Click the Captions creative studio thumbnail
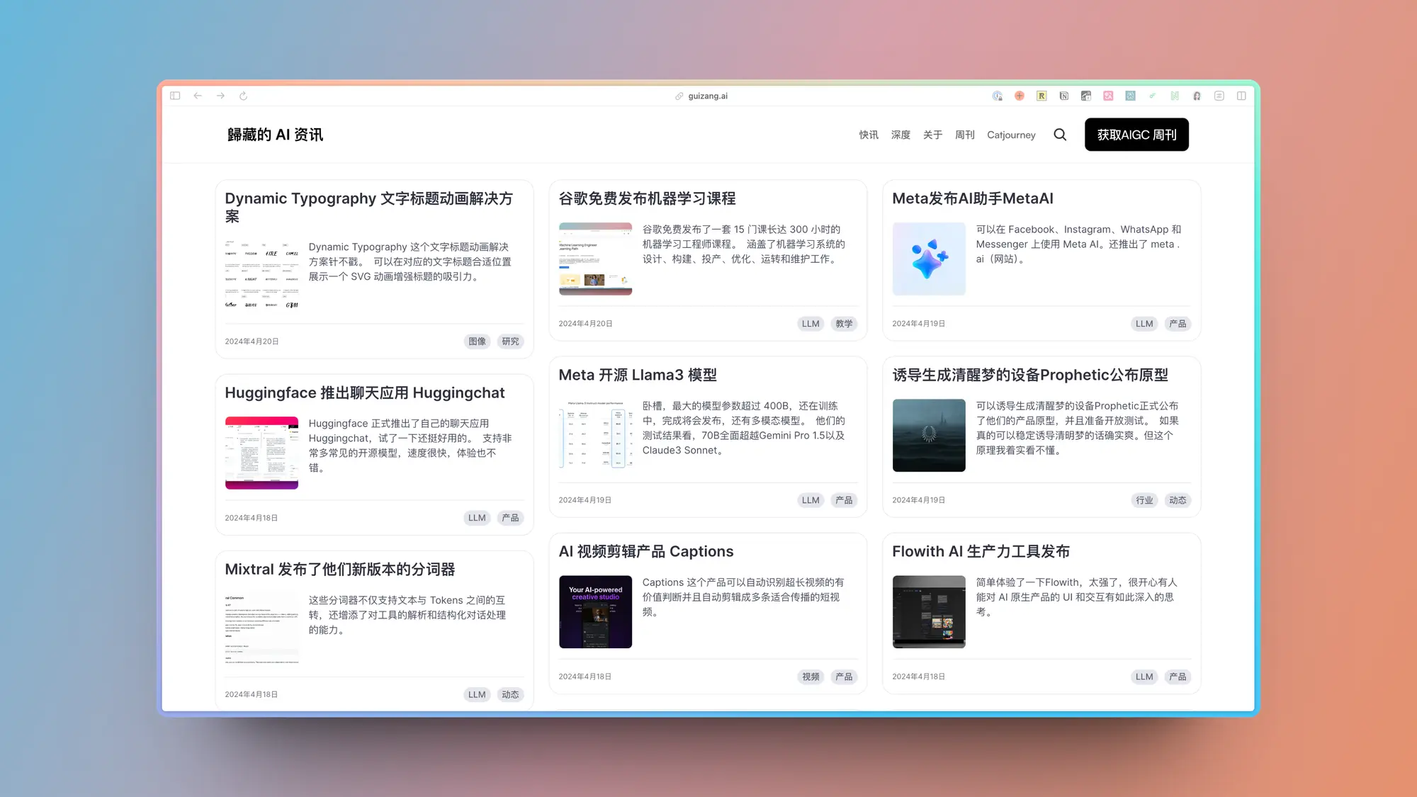The height and width of the screenshot is (797, 1417). [x=595, y=611]
